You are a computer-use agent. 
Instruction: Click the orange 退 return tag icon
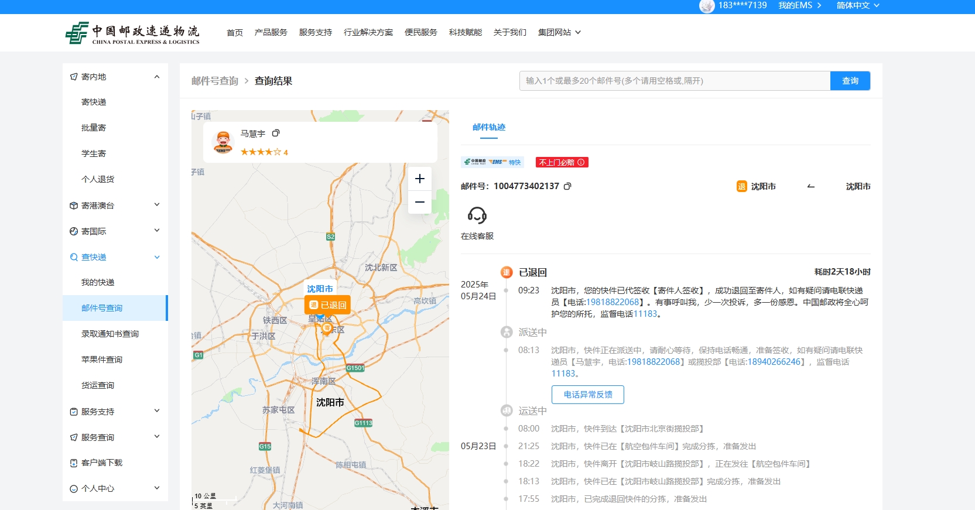(741, 186)
